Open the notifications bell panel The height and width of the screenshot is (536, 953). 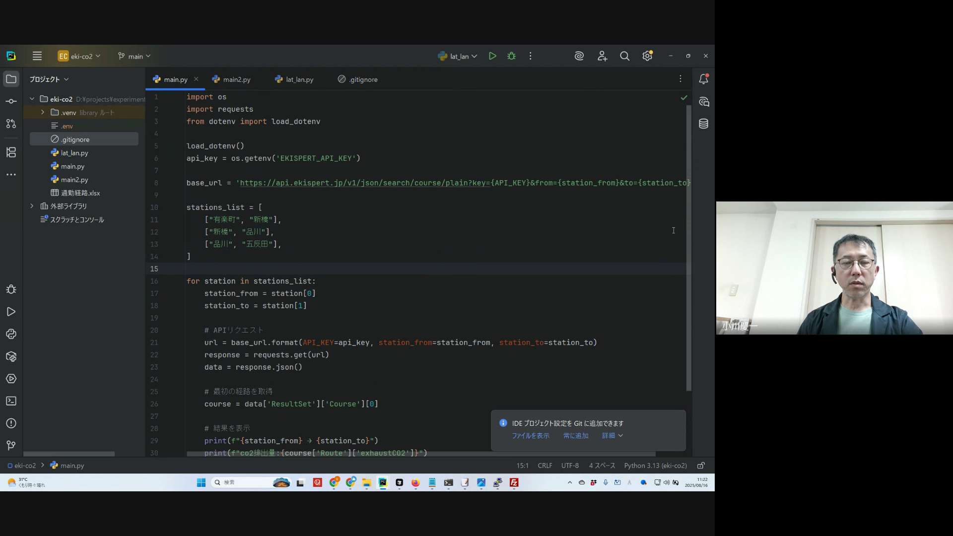703,79
